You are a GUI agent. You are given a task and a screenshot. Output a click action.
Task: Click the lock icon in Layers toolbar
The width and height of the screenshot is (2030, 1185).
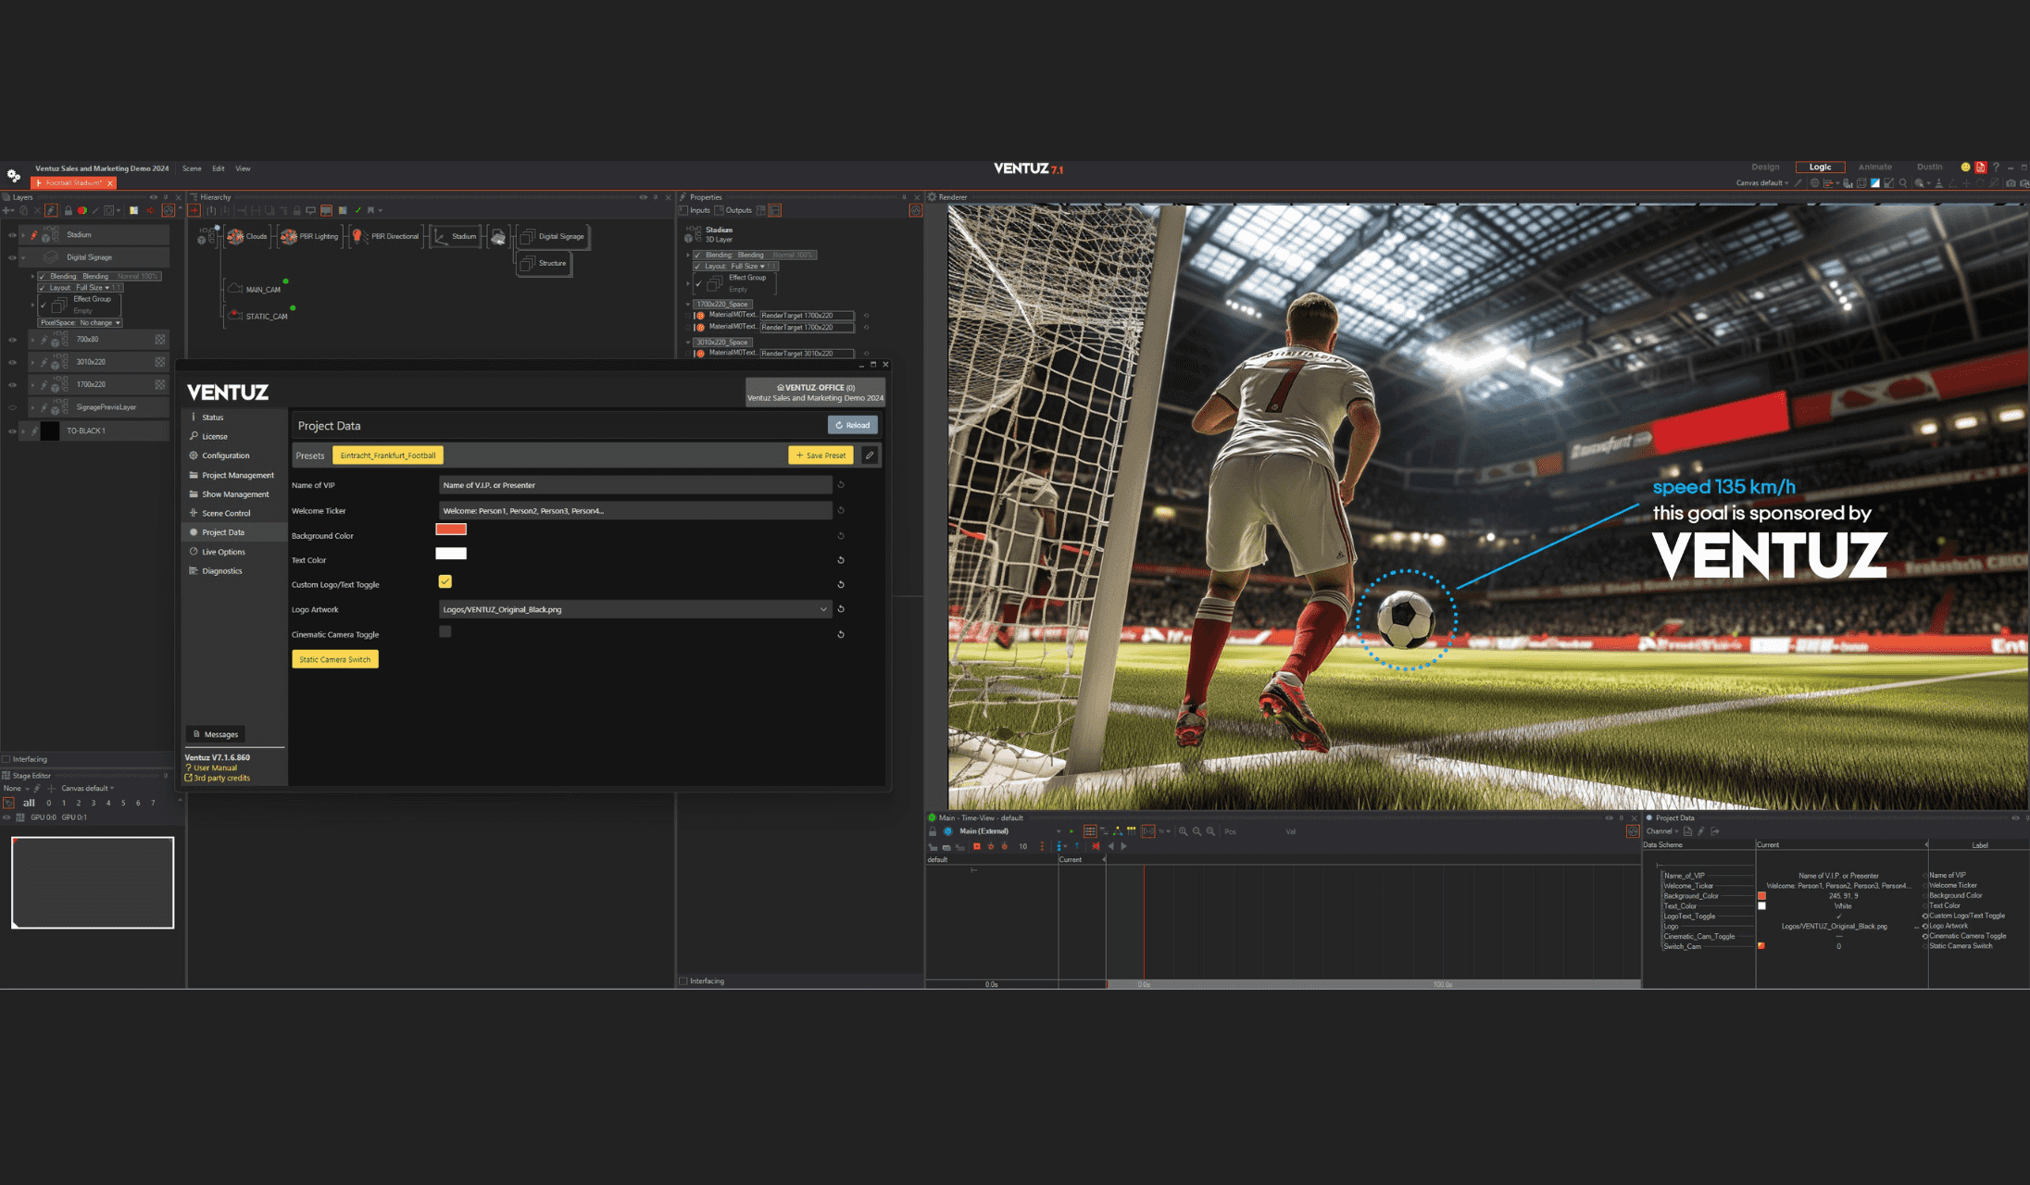click(68, 211)
